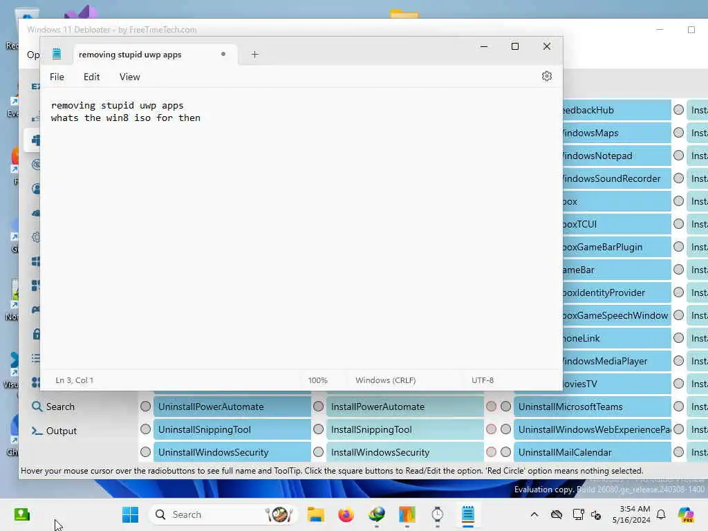Open the InstallSnippingTool option button
Image resolution: width=708 pixels, height=531 pixels.
point(405,429)
